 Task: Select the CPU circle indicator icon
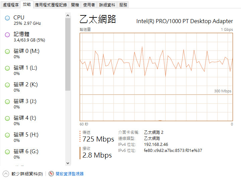pyautogui.click(x=7, y=18)
